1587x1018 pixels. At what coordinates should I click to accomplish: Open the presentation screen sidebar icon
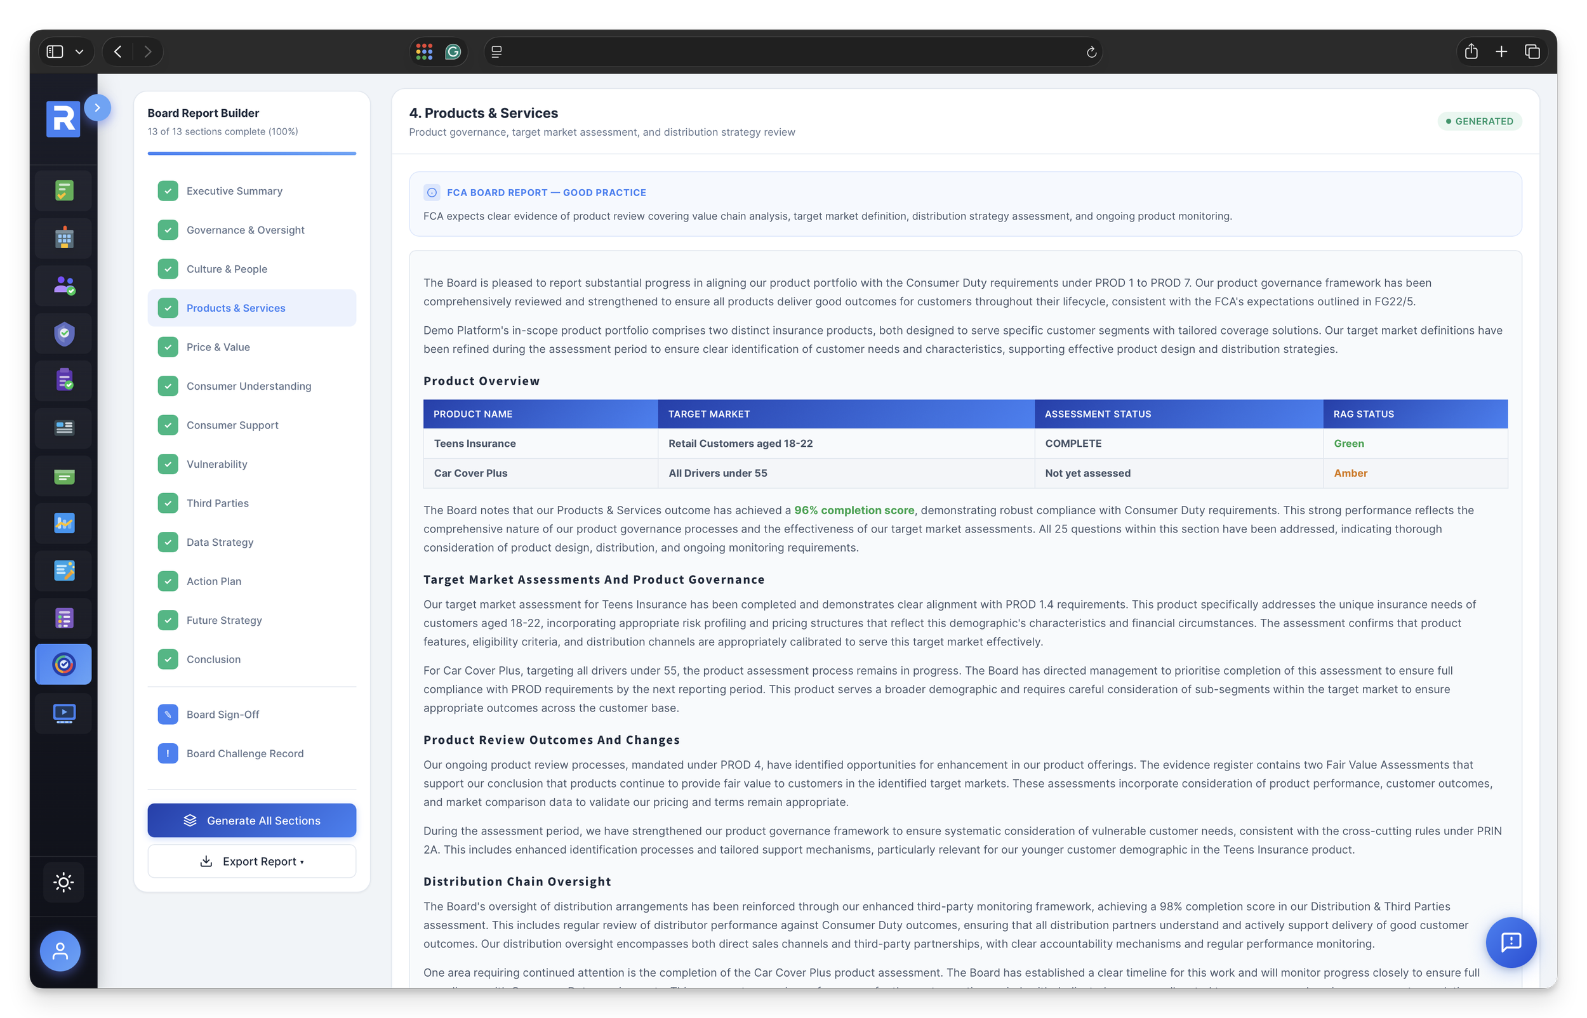[x=64, y=713]
